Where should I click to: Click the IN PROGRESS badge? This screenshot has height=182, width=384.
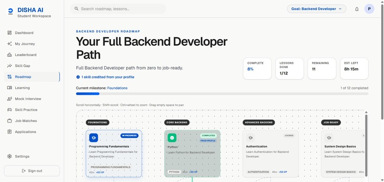coord(129,135)
